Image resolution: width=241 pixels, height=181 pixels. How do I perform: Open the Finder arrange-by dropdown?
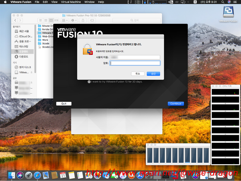(x=65, y=20)
